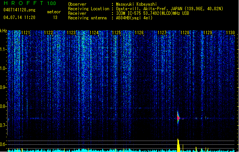Click the 1122 time marker

pos(49,33)
